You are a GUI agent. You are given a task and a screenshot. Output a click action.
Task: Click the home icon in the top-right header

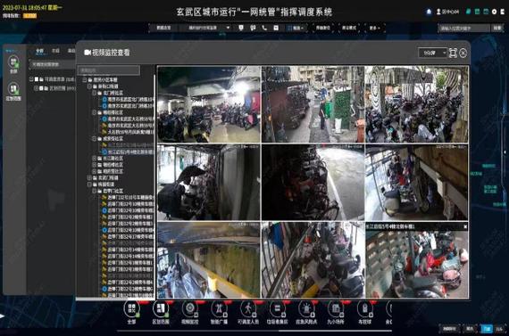point(429,12)
